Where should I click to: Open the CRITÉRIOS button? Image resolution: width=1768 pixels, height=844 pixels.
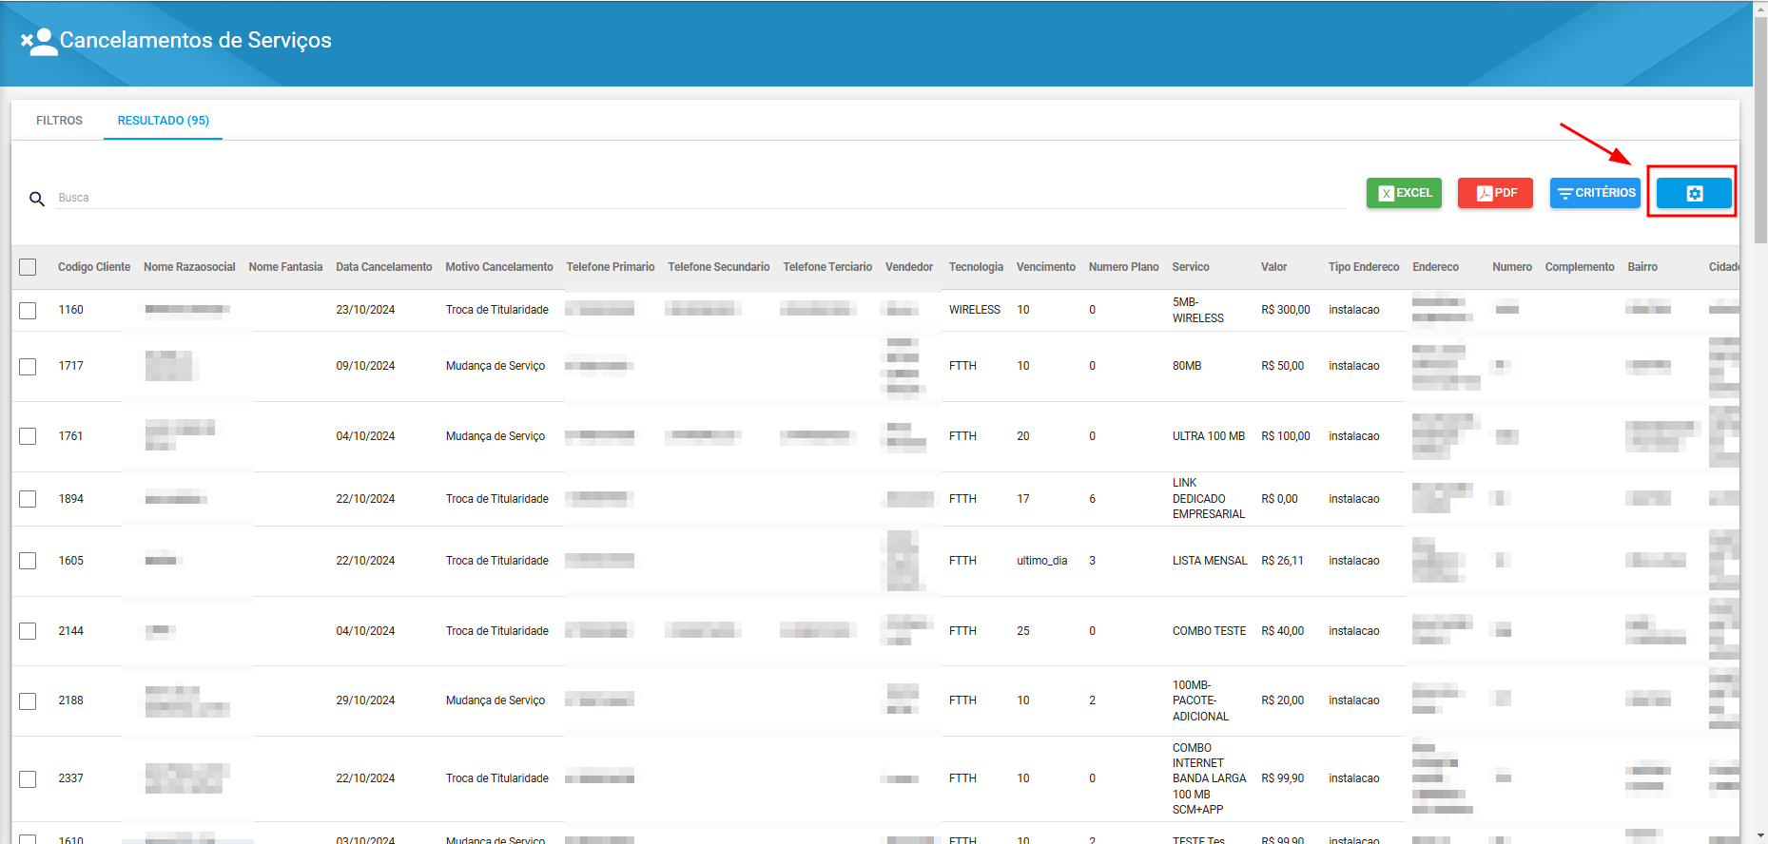tap(1595, 193)
